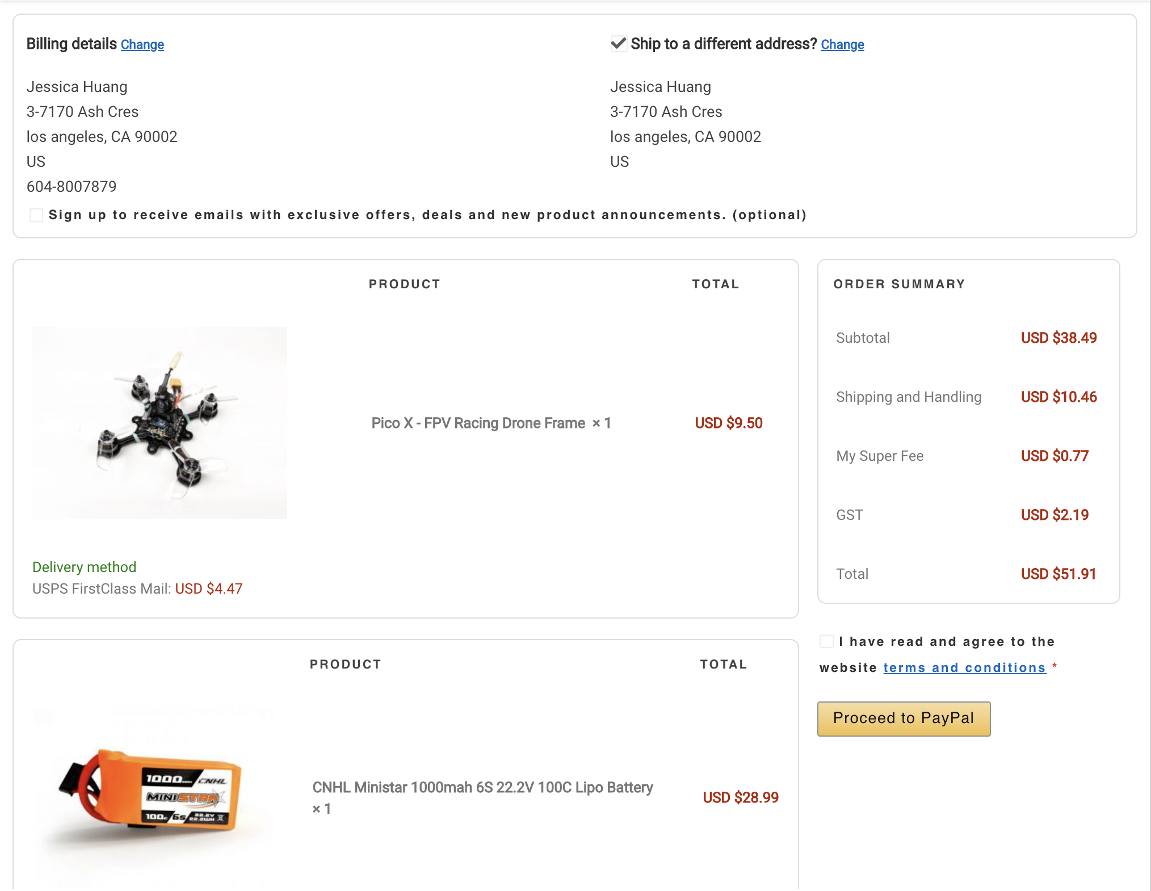Click Shipping and Handling fee amount
1151x891 pixels.
coord(1058,397)
